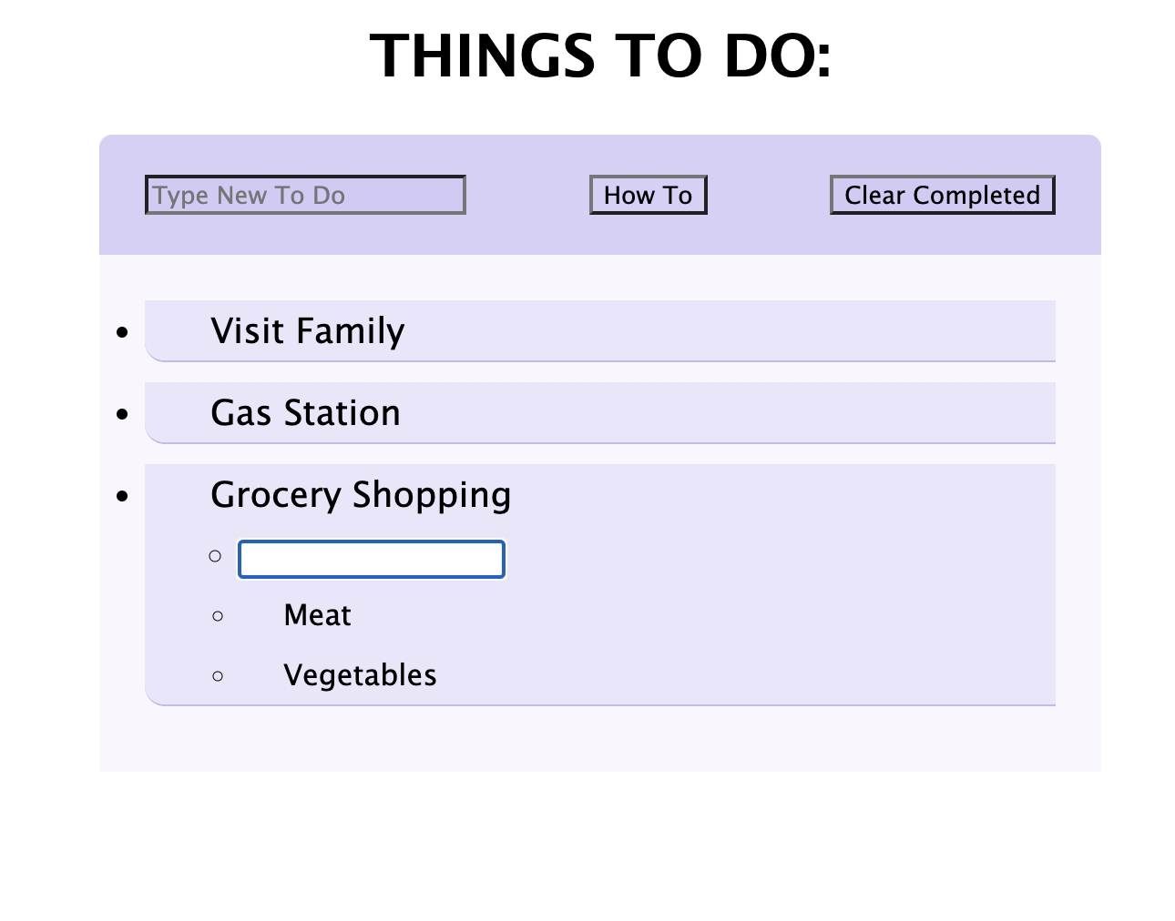Screen dimensions: 1175x921
Task: Select the Meat sub-item
Action: 317,615
